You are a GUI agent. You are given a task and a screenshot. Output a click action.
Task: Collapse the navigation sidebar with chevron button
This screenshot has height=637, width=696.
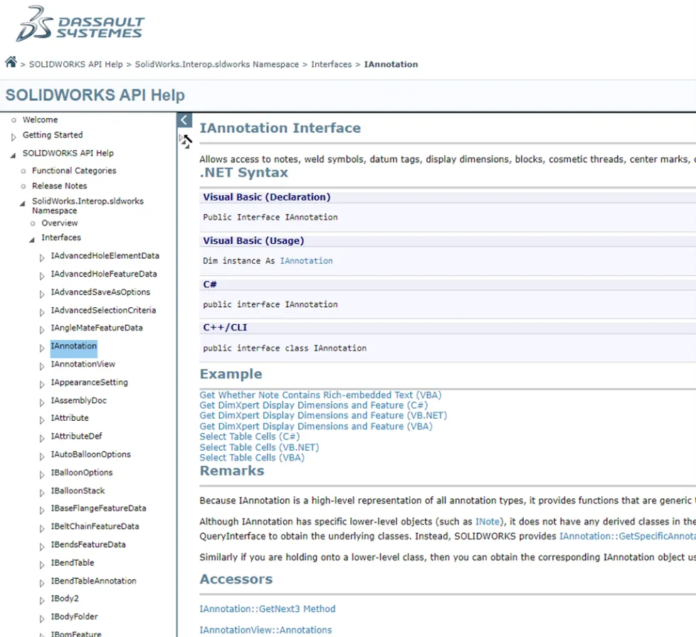click(x=184, y=120)
